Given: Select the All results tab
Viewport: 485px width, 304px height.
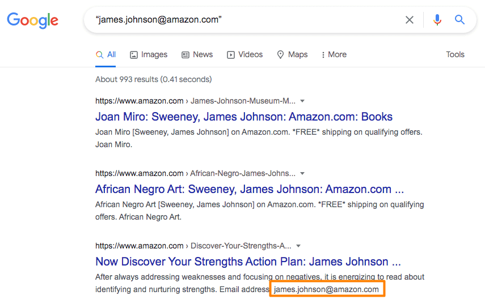Looking at the screenshot, I should click(106, 54).
